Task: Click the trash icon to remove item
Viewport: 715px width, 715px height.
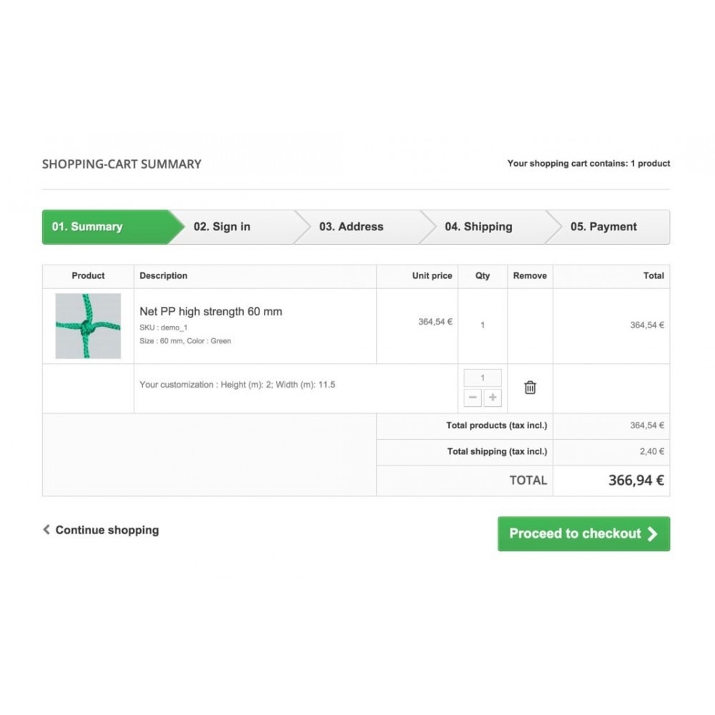Action: point(530,388)
